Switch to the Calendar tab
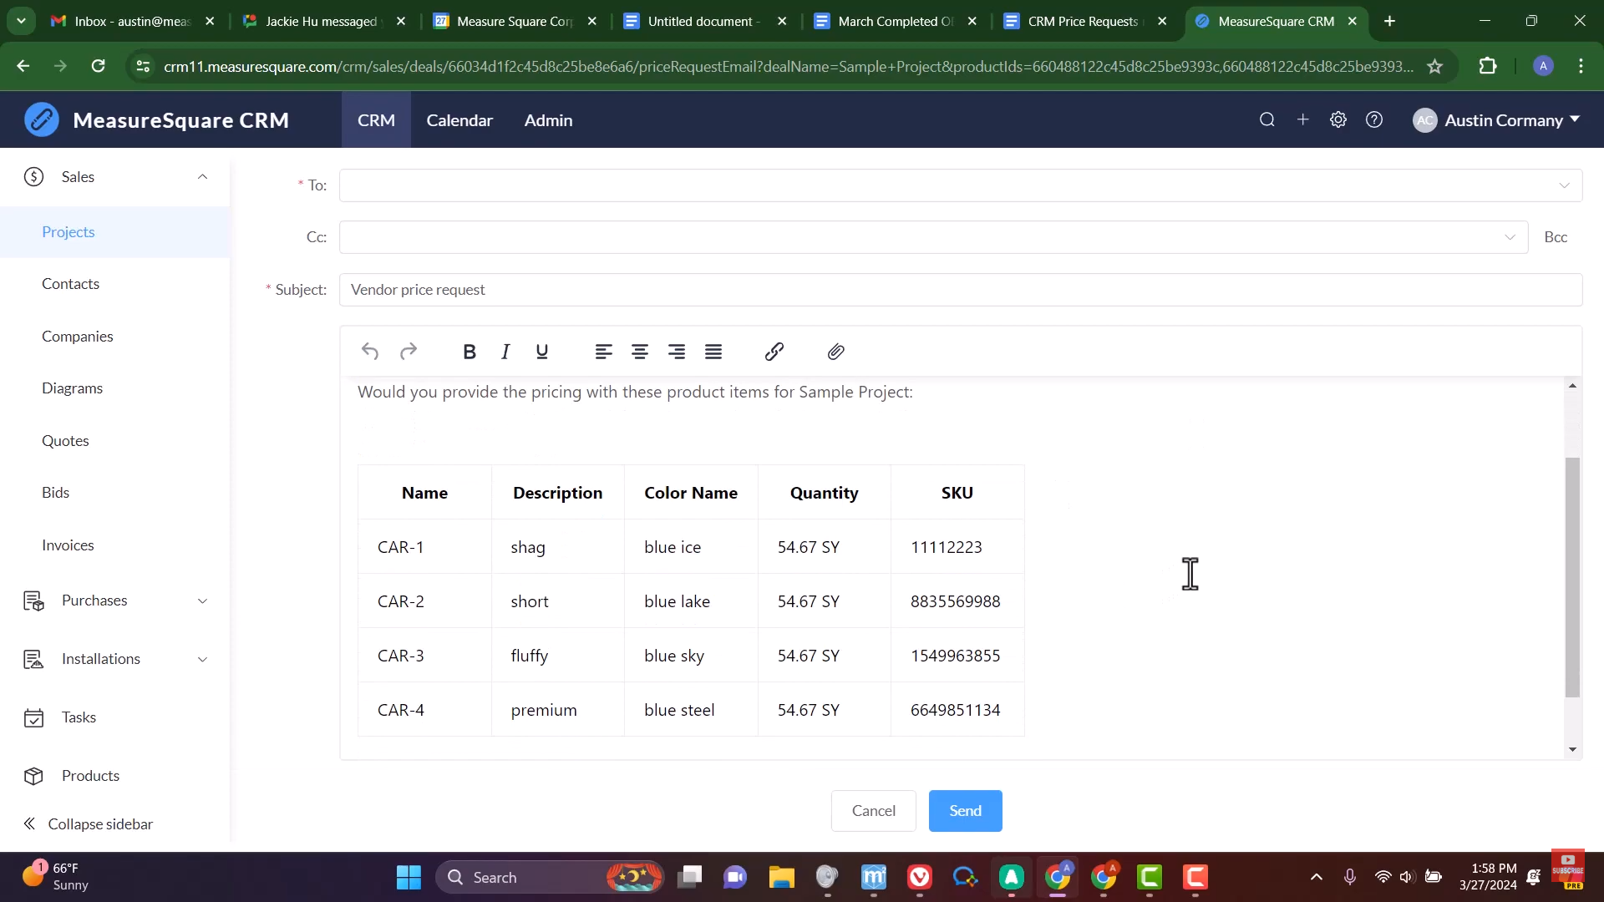The image size is (1604, 902). (459, 120)
